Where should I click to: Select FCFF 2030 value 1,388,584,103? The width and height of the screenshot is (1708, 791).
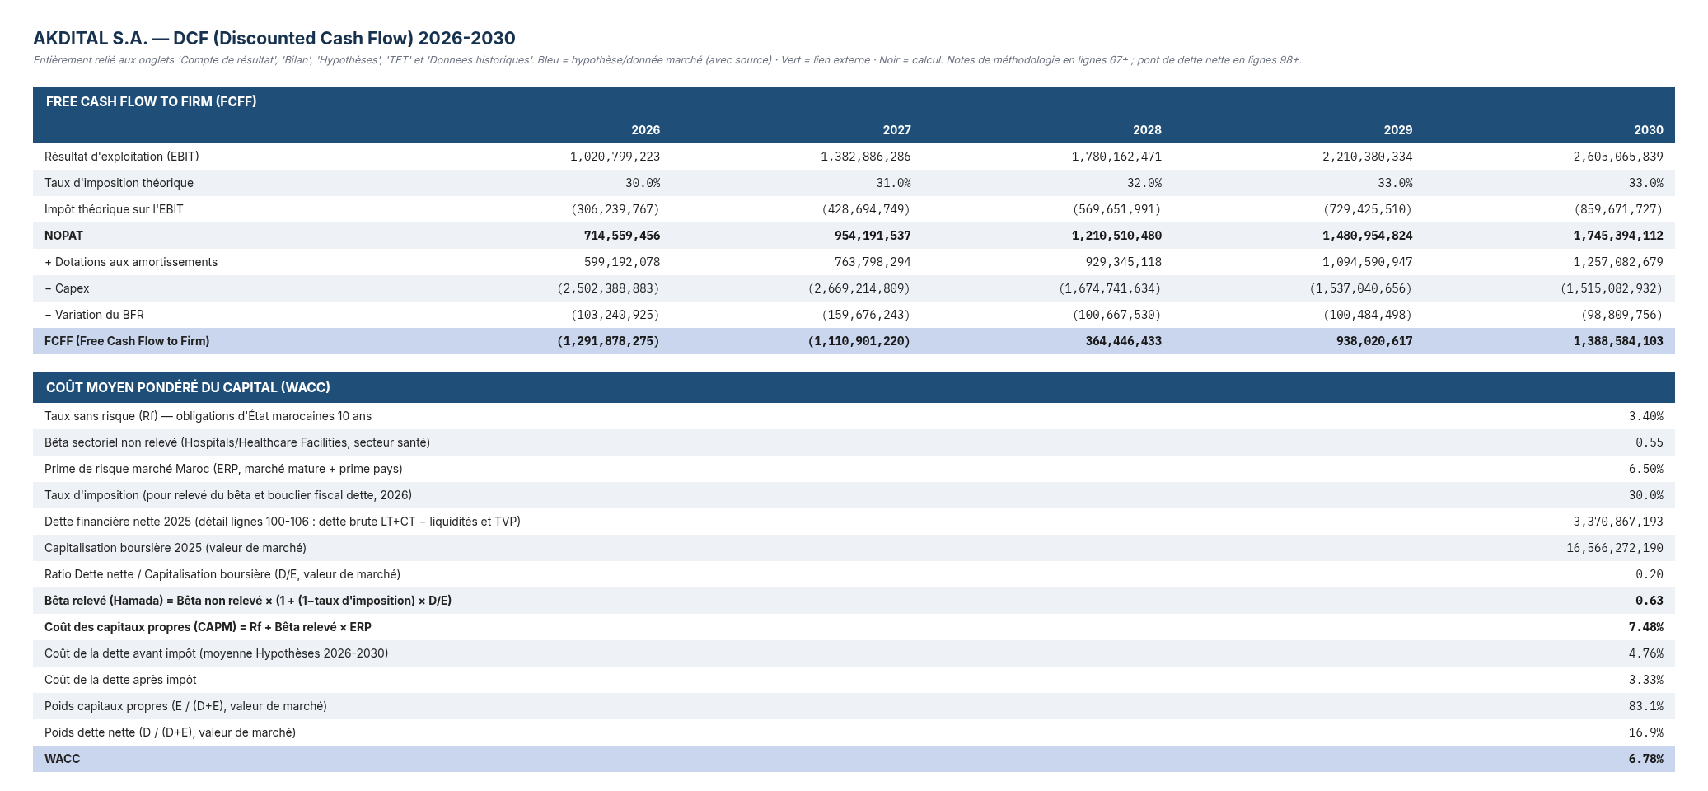(x=1618, y=341)
